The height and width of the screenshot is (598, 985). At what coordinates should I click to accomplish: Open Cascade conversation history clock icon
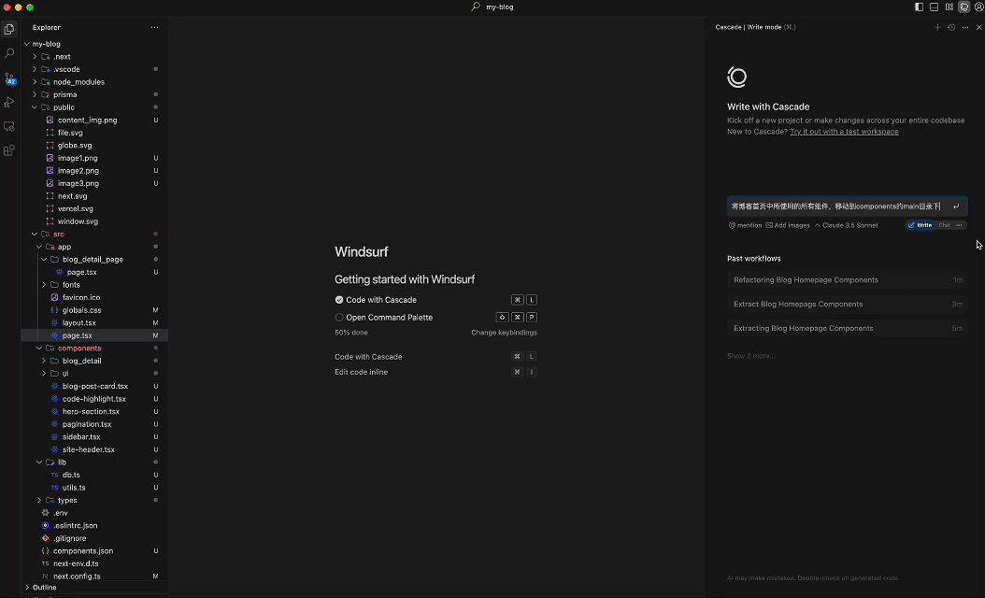click(x=951, y=28)
